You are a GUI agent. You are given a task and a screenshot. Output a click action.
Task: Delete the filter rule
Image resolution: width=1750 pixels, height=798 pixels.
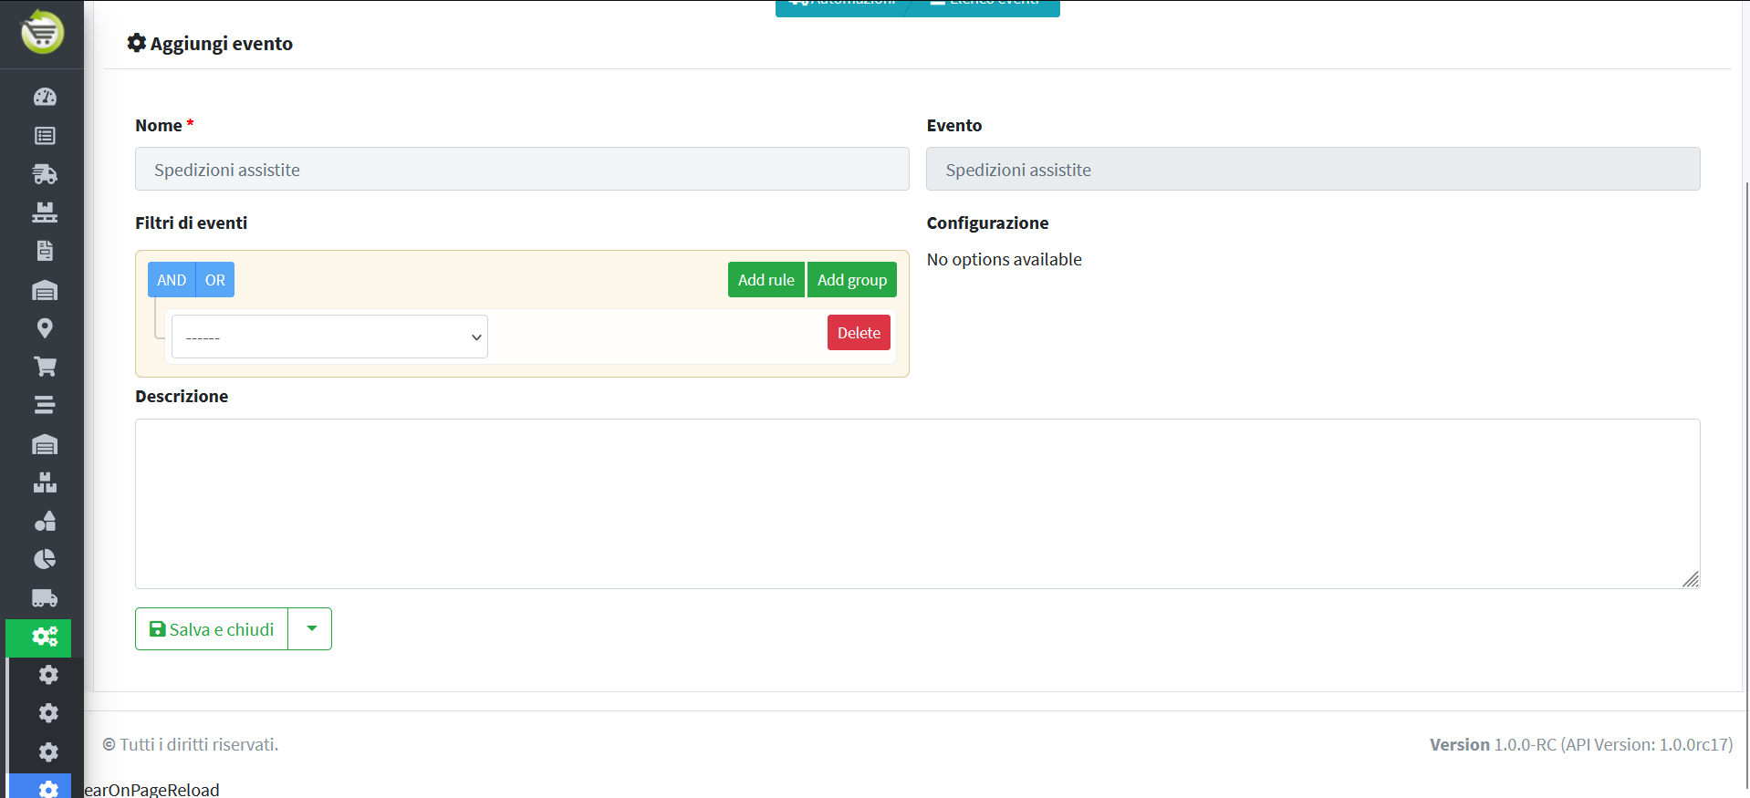[x=859, y=333]
